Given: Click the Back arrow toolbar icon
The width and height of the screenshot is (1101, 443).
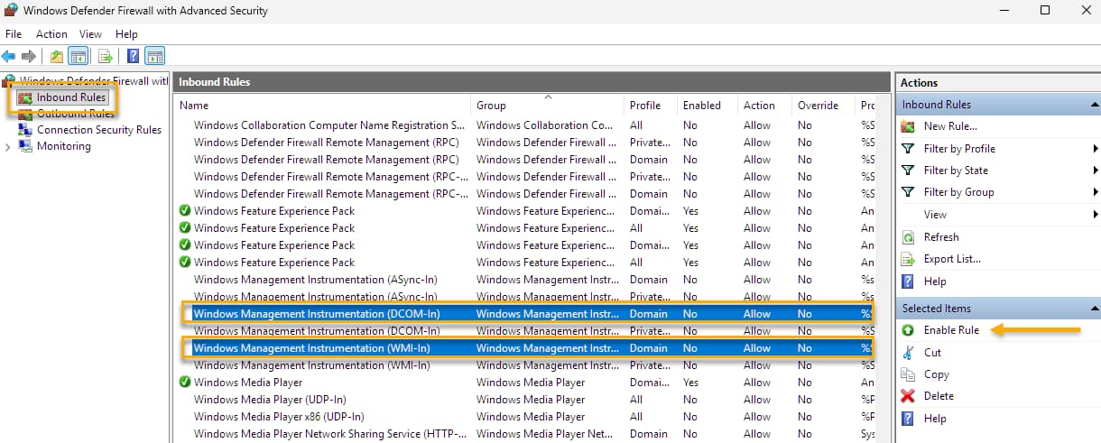Looking at the screenshot, I should tap(9, 56).
